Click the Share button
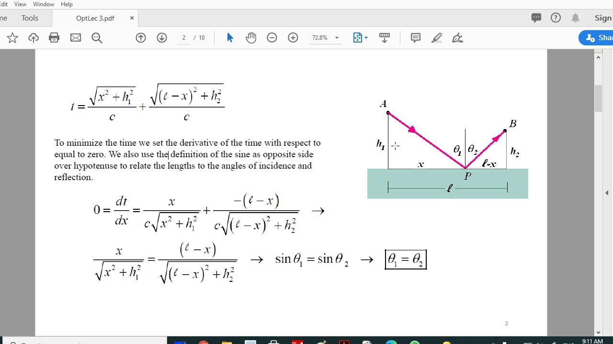613x344 pixels. 596,38
